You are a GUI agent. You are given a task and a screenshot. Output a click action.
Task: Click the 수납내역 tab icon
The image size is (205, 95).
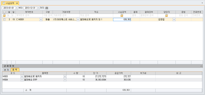pos(4,3)
